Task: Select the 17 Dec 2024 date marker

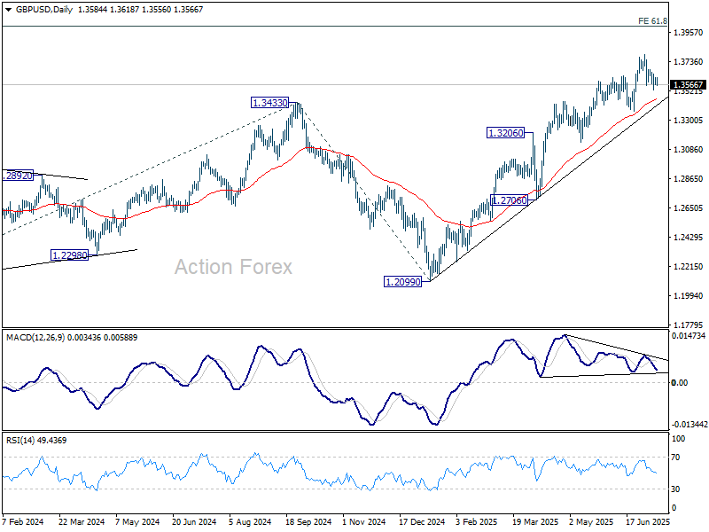Action: pyautogui.click(x=422, y=522)
